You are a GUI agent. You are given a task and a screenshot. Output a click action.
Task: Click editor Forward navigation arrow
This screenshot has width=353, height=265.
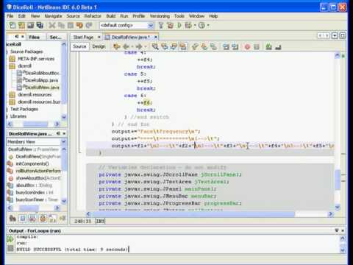point(139,46)
